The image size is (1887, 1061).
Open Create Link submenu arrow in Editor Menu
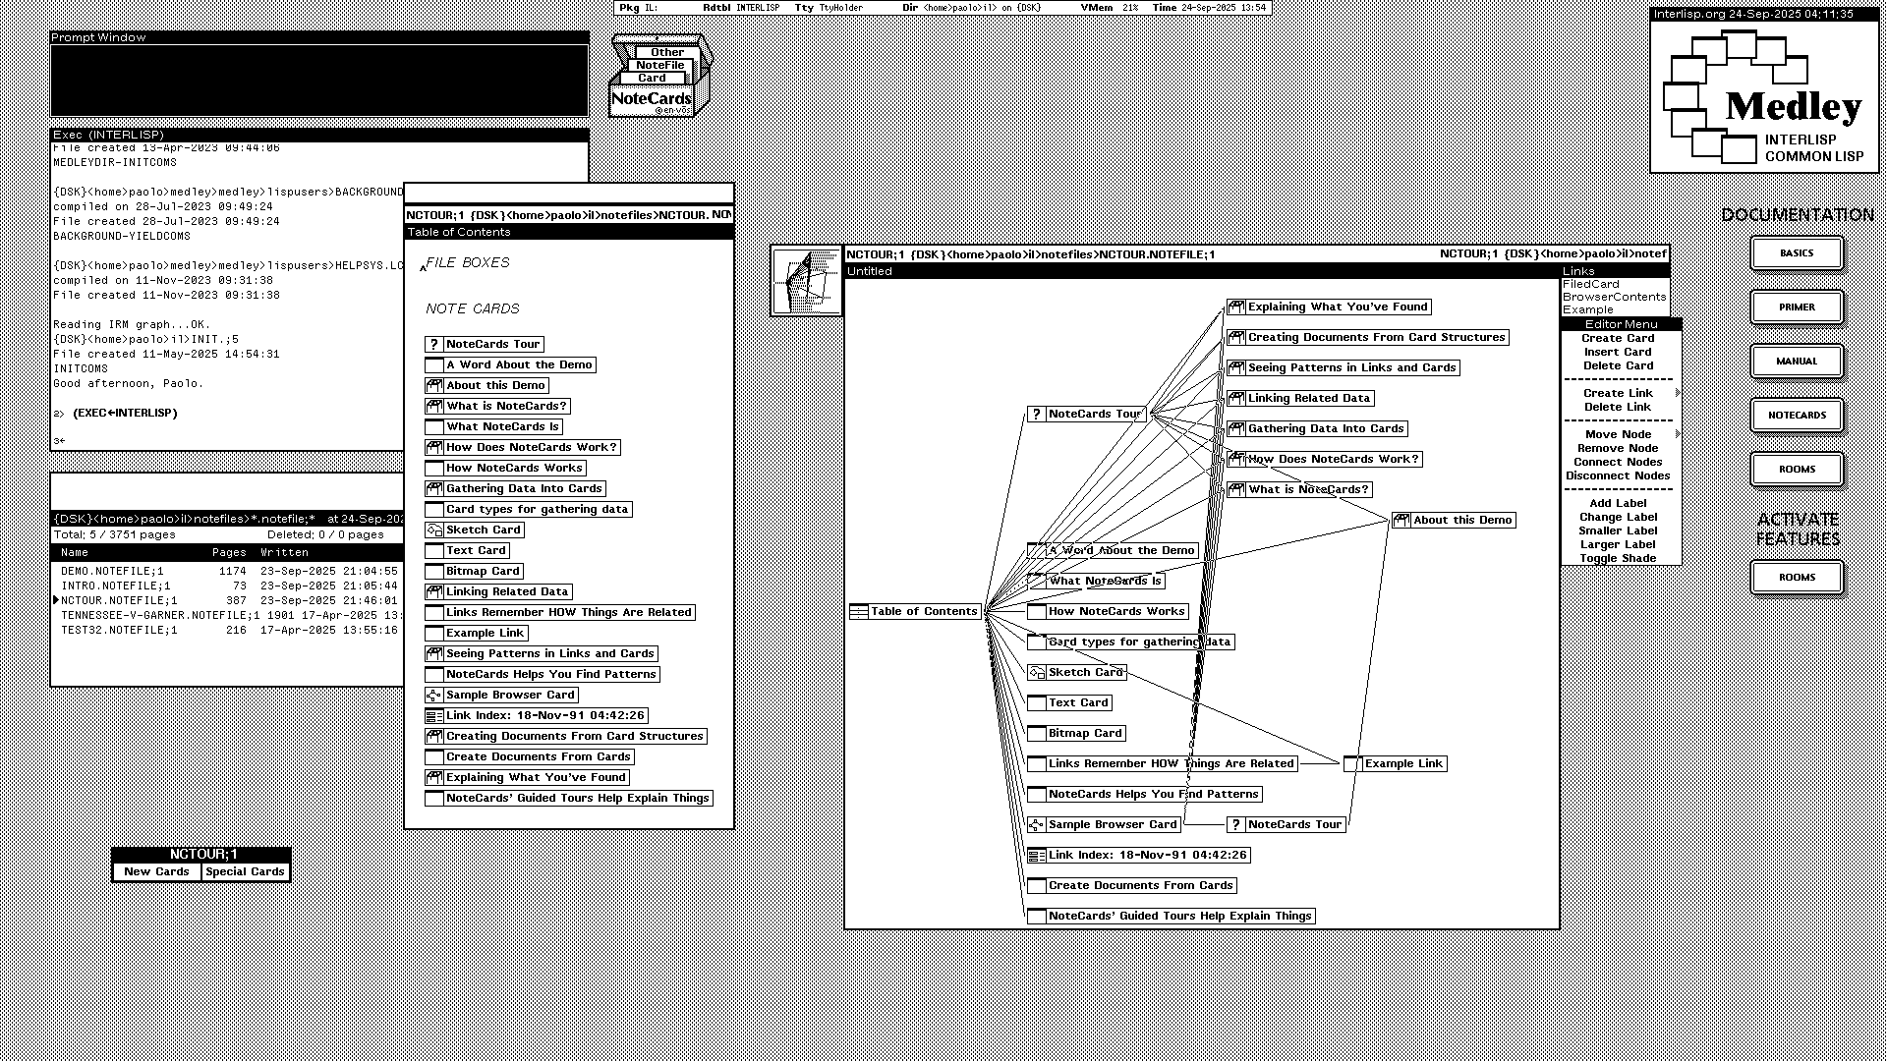(x=1677, y=393)
